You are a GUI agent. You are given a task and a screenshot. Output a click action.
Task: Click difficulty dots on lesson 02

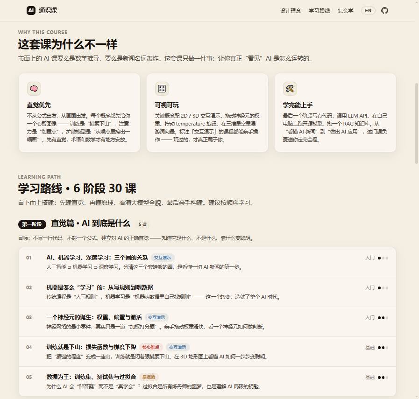click(x=383, y=288)
